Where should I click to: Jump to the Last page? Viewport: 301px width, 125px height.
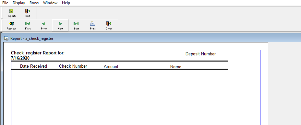pos(77,26)
